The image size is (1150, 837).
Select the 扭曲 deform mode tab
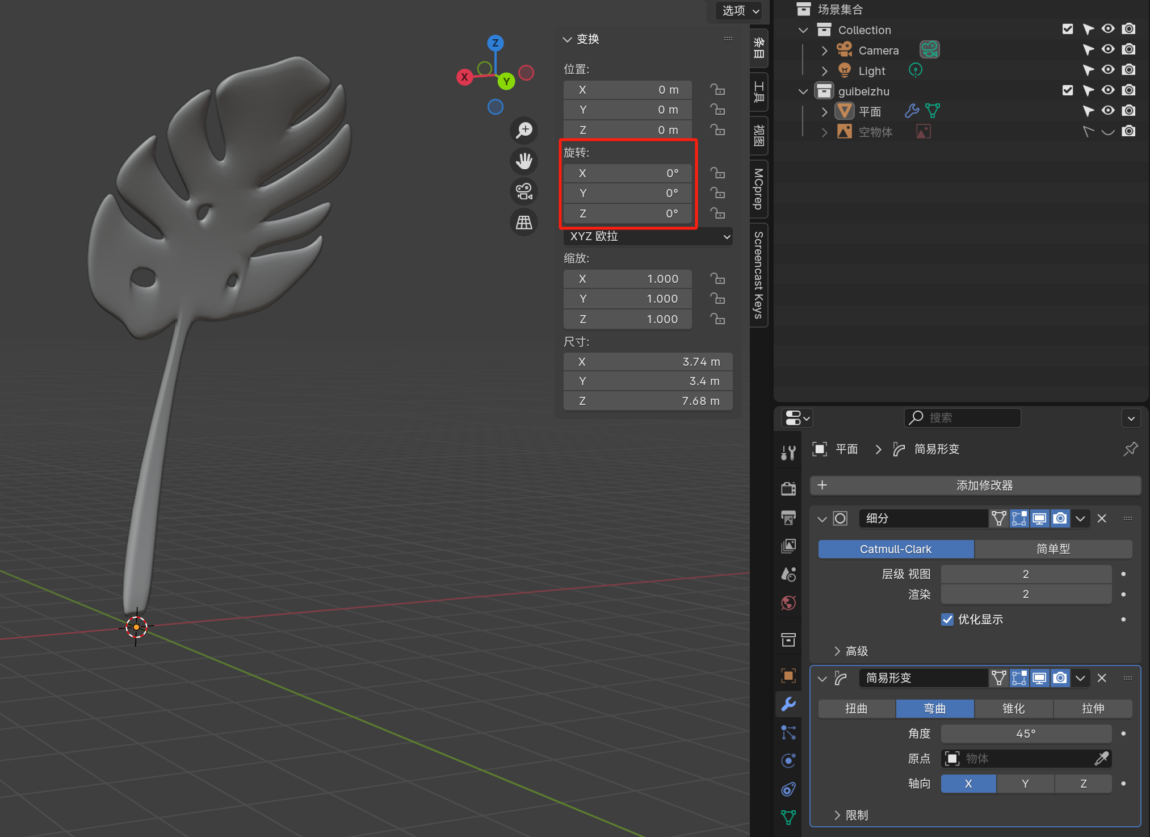(856, 708)
